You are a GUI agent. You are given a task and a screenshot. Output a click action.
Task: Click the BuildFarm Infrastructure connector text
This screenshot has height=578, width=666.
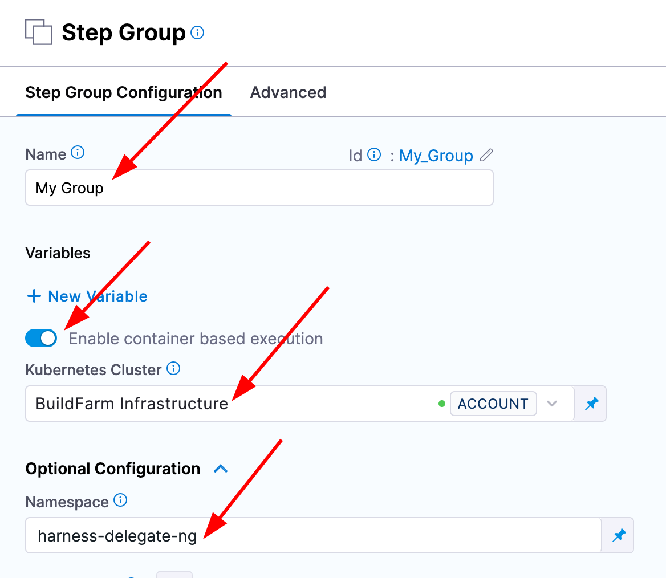point(132,404)
